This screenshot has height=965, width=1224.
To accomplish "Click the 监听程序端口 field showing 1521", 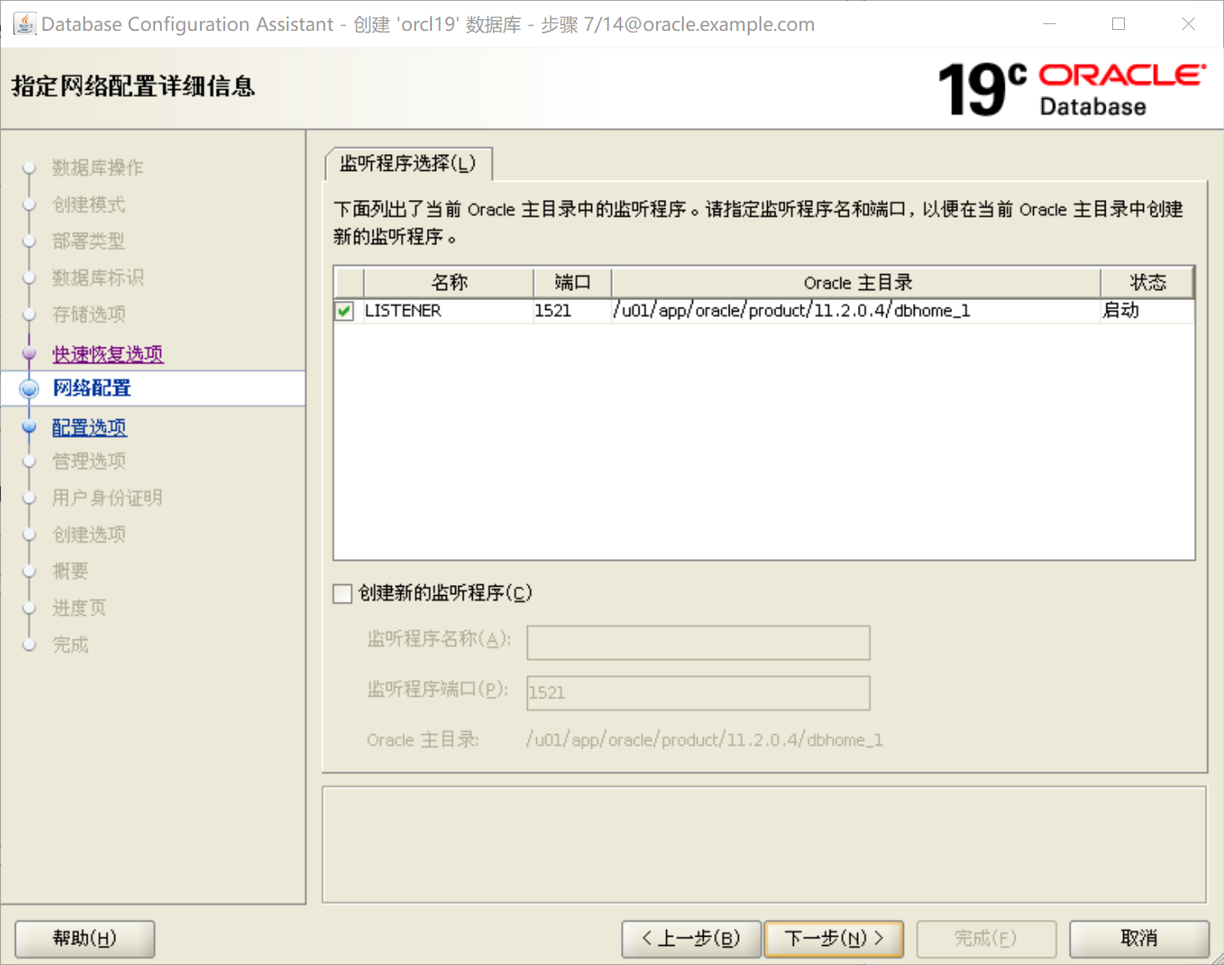I will click(x=699, y=692).
